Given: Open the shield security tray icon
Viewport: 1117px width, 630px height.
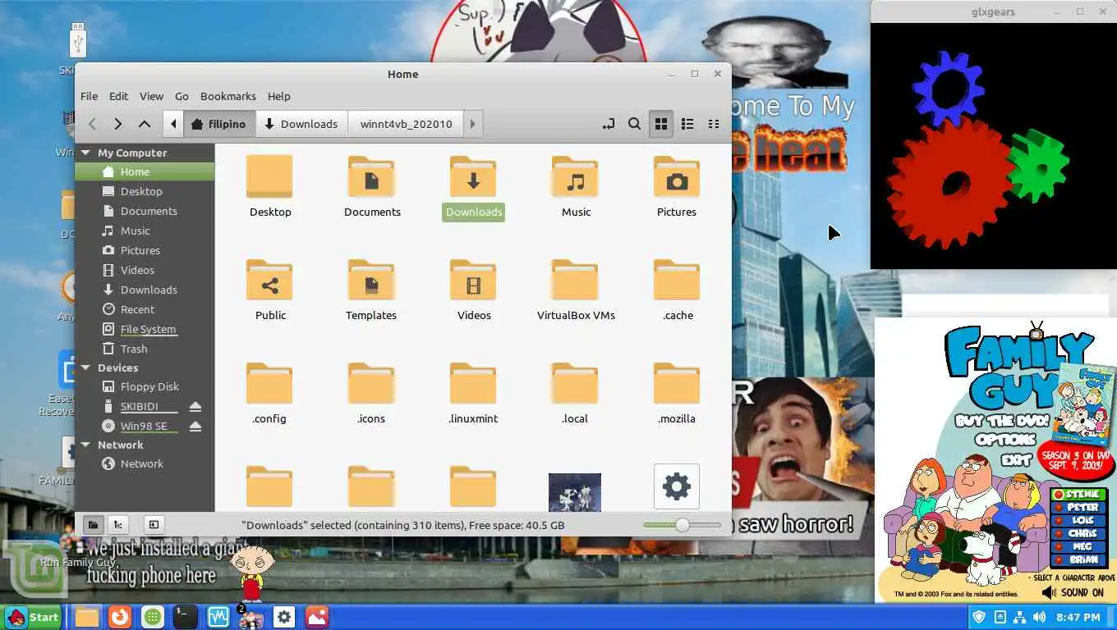Looking at the screenshot, I should pyautogui.click(x=979, y=617).
